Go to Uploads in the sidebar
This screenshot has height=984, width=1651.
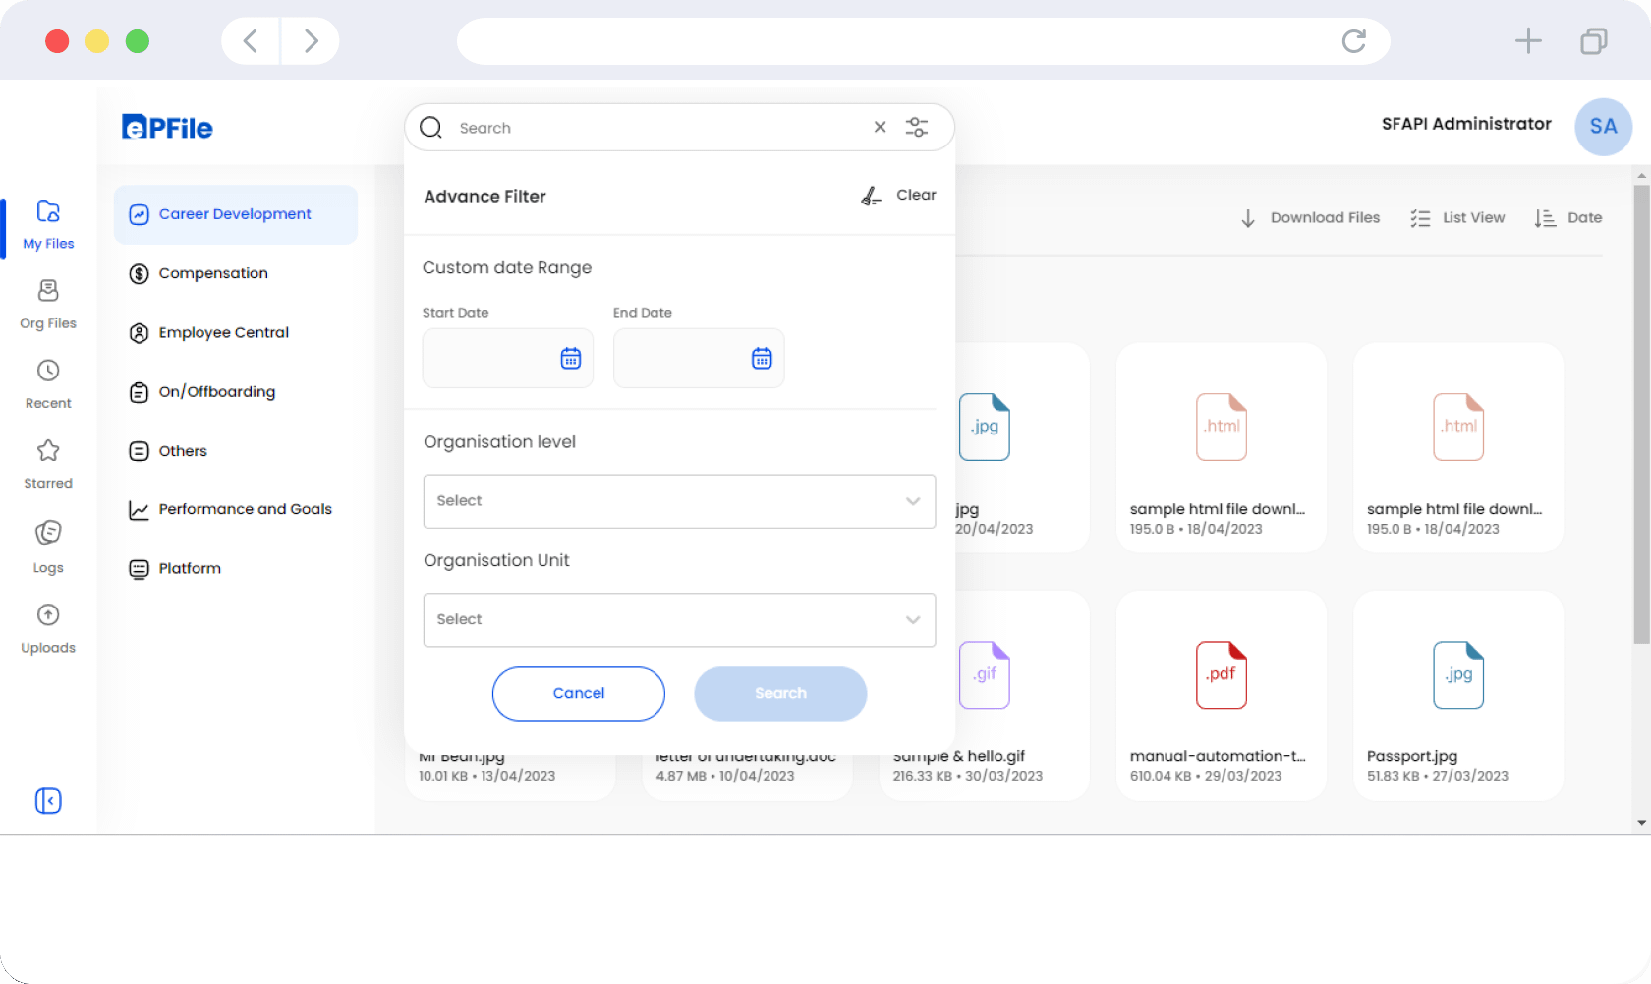pos(48,628)
